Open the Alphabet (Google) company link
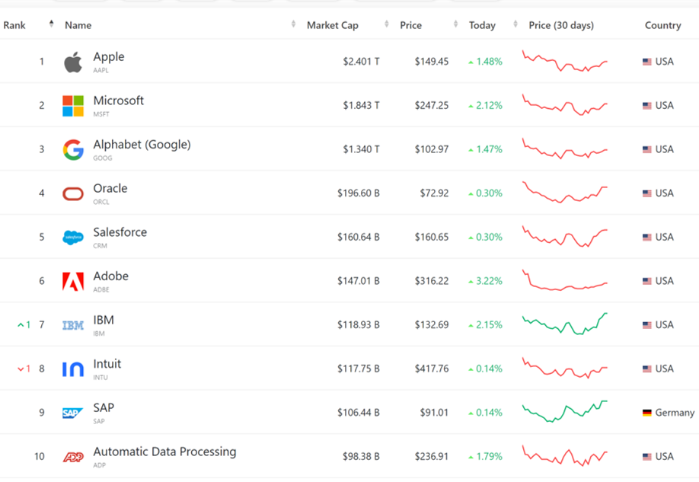The height and width of the screenshot is (482, 699). pyautogui.click(x=142, y=145)
